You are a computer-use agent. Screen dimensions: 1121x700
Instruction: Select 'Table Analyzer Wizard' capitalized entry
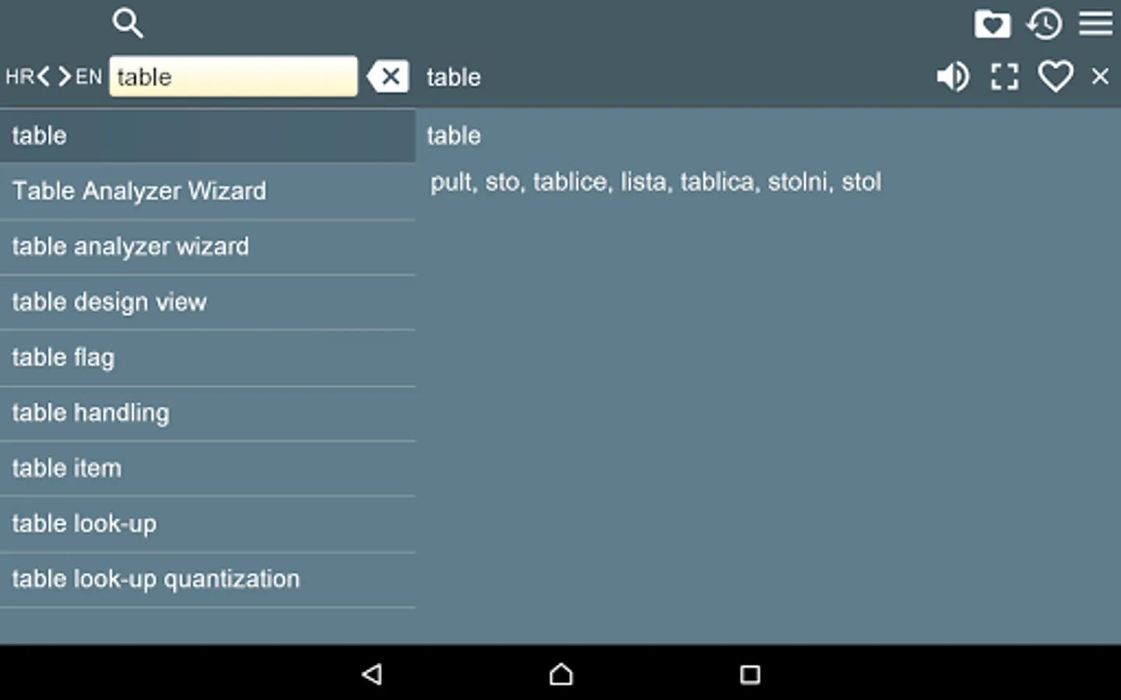click(x=208, y=191)
